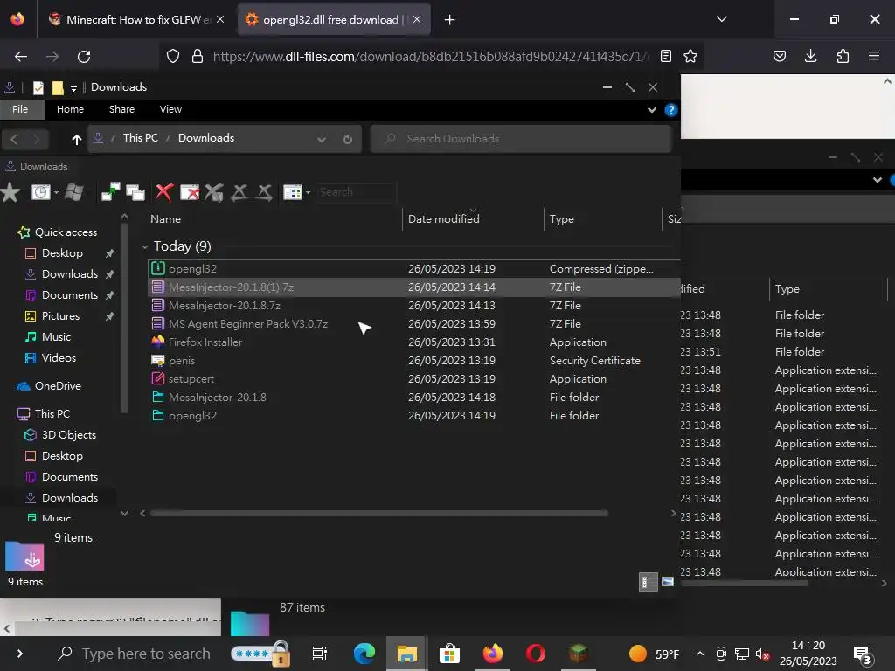This screenshot has width=895, height=671.
Task: Open the View ribbon tab
Action: [x=170, y=109]
